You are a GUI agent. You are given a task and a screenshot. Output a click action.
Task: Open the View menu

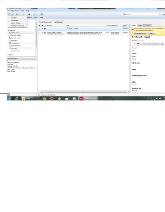pos(17,11)
